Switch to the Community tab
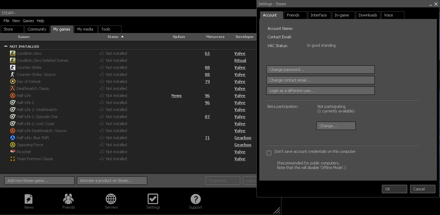 click(x=37, y=29)
